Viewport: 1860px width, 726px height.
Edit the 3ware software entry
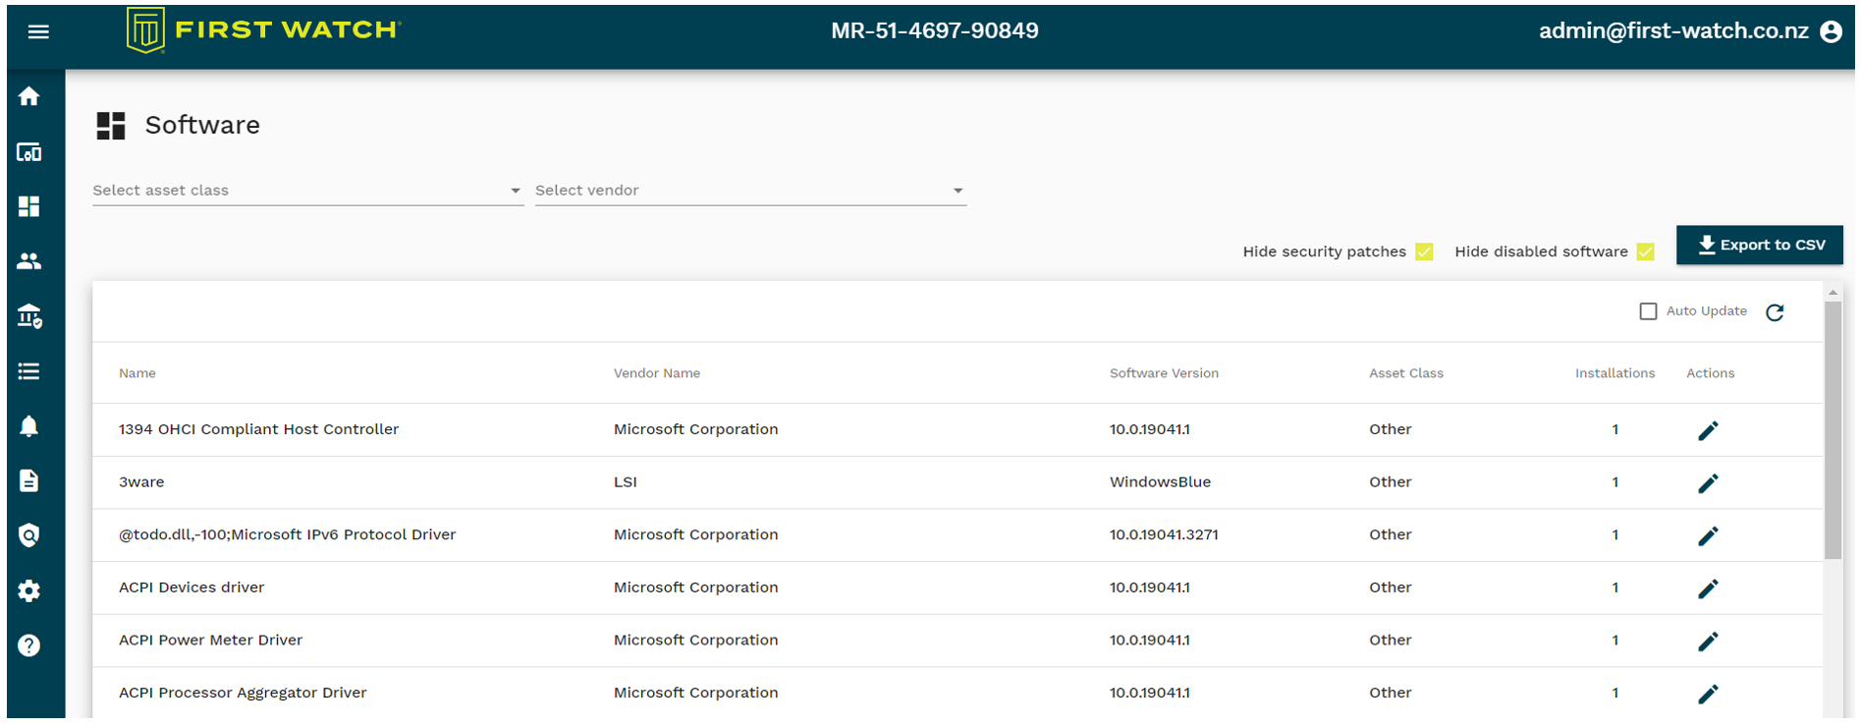(x=1708, y=483)
